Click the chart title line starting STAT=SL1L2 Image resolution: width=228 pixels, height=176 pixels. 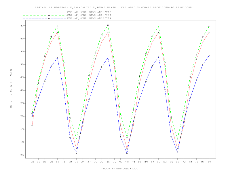(x=113, y=7)
